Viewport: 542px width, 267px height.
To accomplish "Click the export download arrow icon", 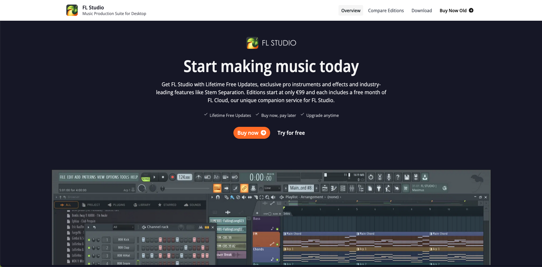I will click(x=425, y=177).
